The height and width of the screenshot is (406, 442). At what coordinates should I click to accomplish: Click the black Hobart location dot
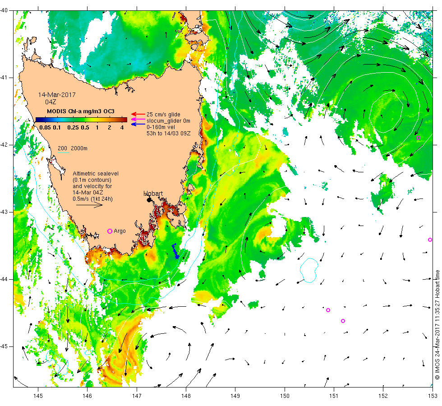point(149,200)
